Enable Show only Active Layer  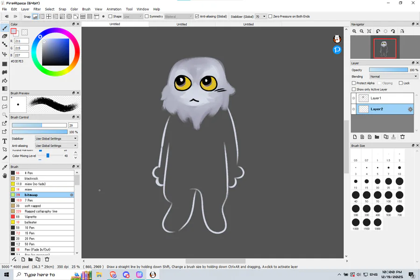click(x=354, y=89)
